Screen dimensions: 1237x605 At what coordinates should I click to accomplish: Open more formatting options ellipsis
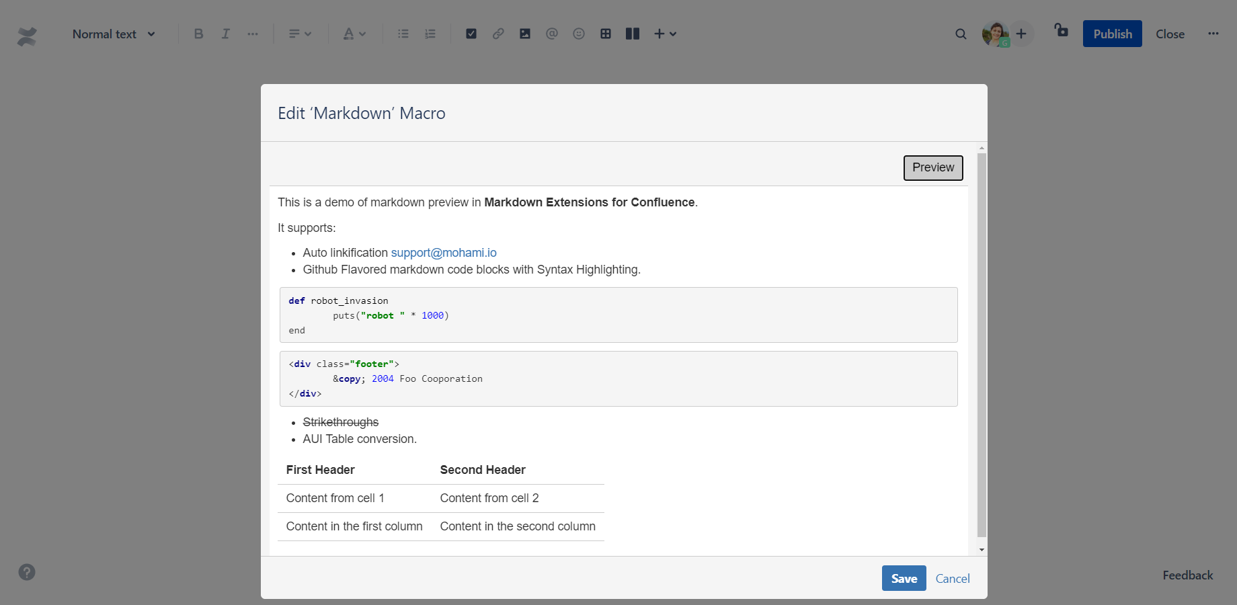click(x=253, y=34)
